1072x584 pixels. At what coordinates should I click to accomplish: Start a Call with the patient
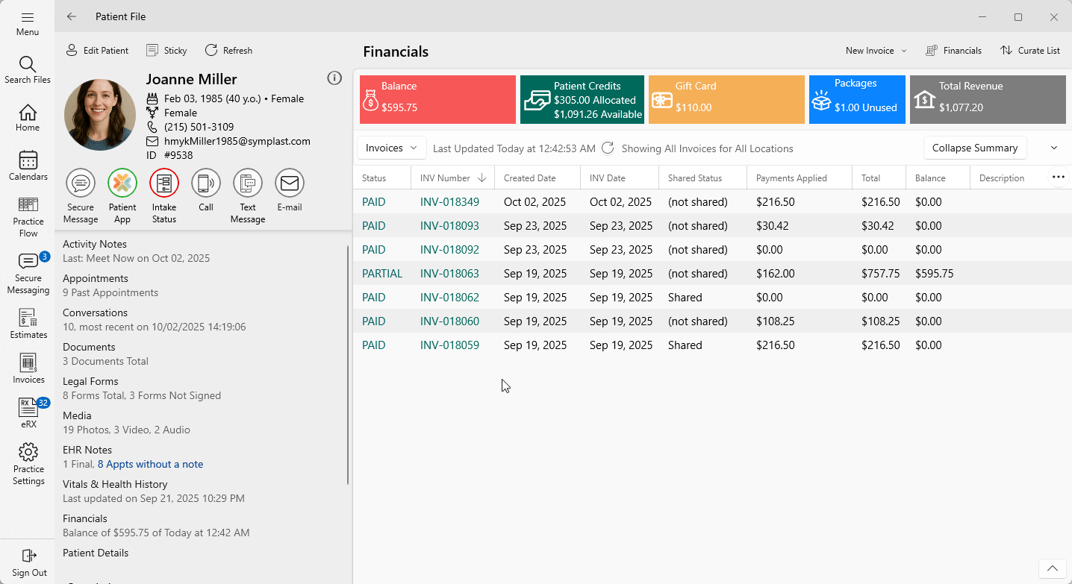[x=206, y=183]
